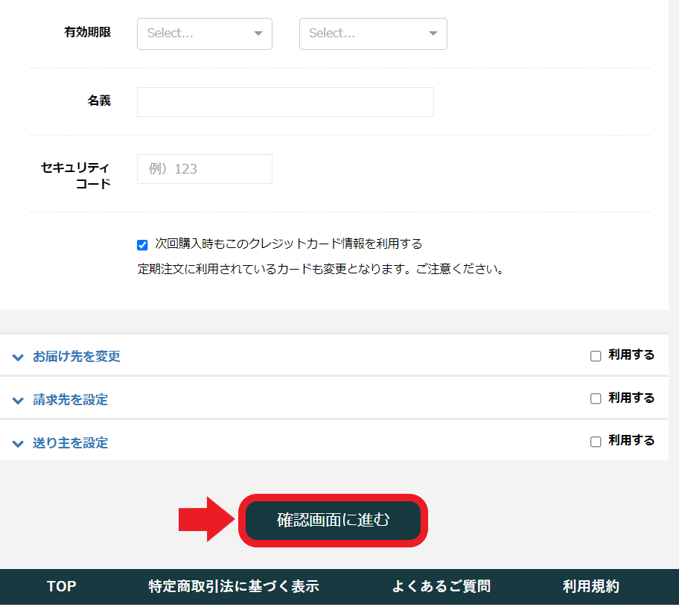Image resolution: width=679 pixels, height=610 pixels.
Task: Check 利用する for 請求先を設定
Action: click(x=596, y=398)
